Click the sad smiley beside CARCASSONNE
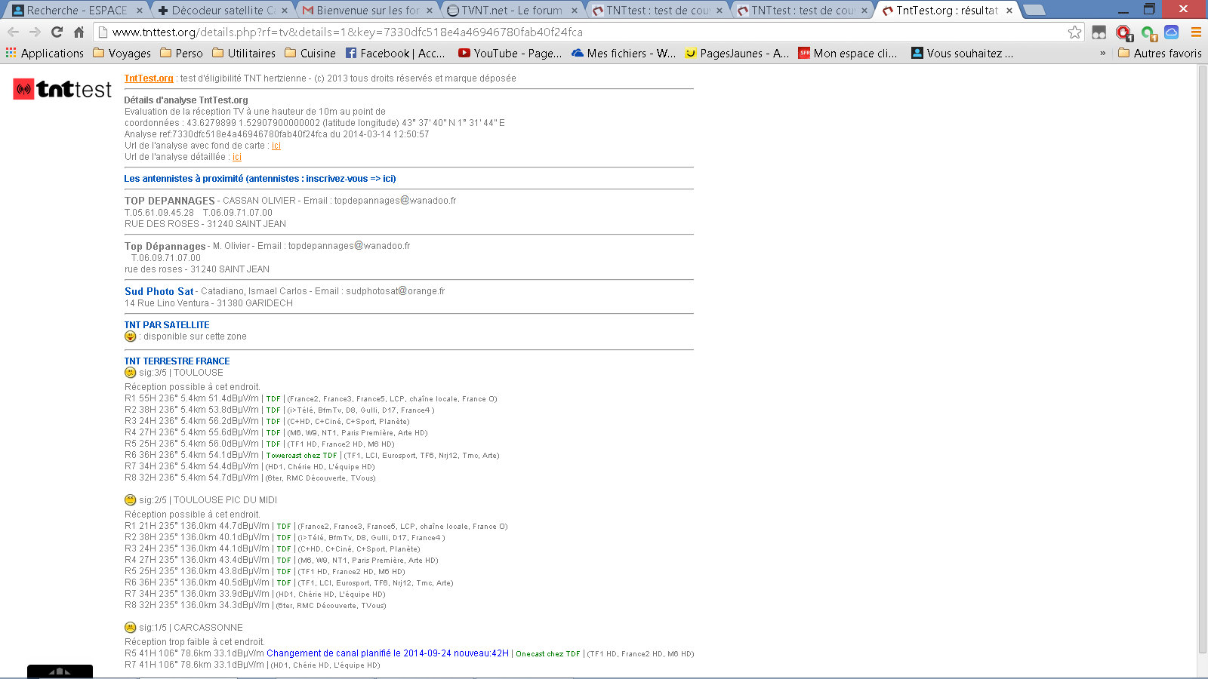Image resolution: width=1208 pixels, height=679 pixels. point(130,628)
